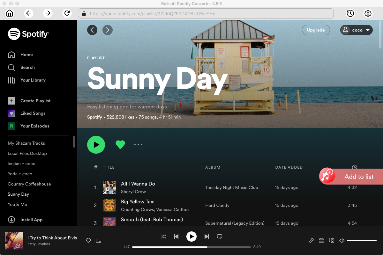
Task: Go back using the browser back arrow
Action: (x=29, y=13)
